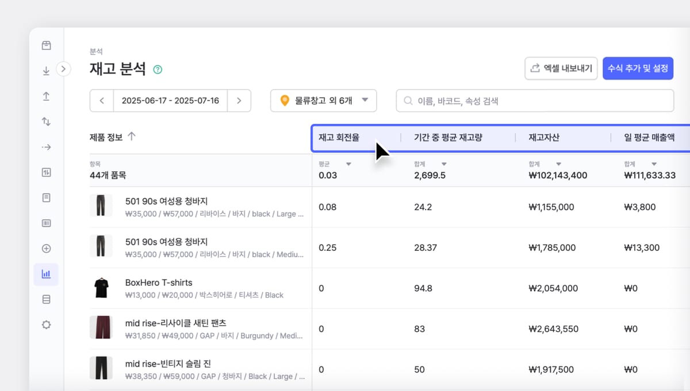Open the barcode label icon
Viewport: 690px width, 391px height.
[46, 223]
